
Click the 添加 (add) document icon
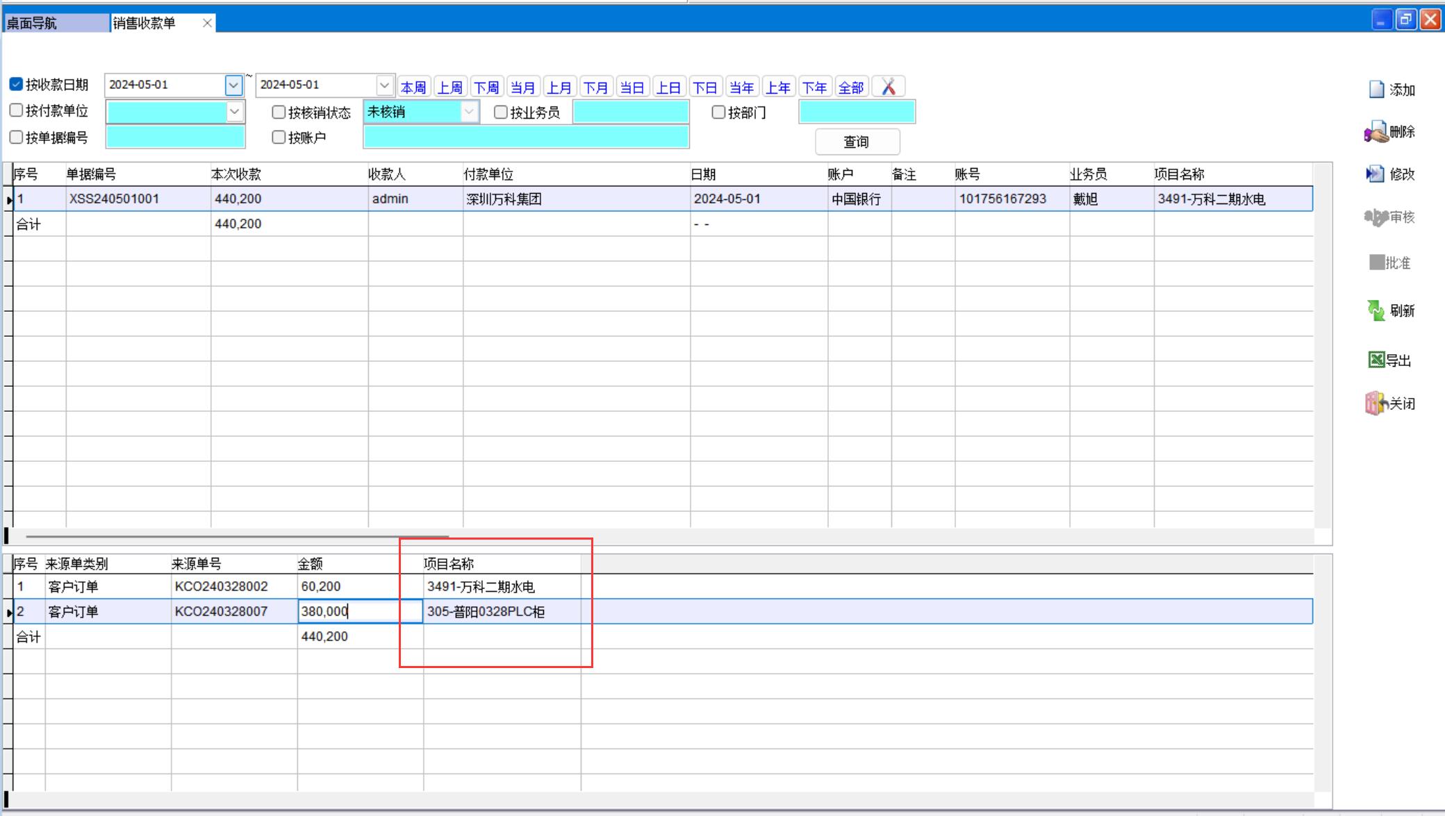coord(1376,90)
